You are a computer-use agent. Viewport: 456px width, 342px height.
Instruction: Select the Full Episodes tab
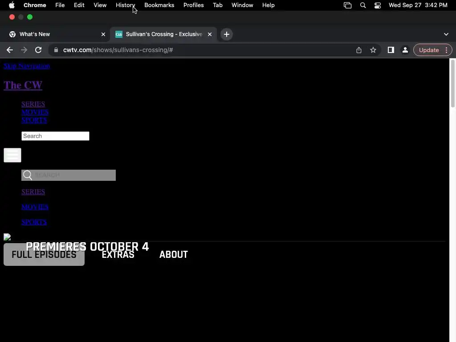tap(44, 254)
